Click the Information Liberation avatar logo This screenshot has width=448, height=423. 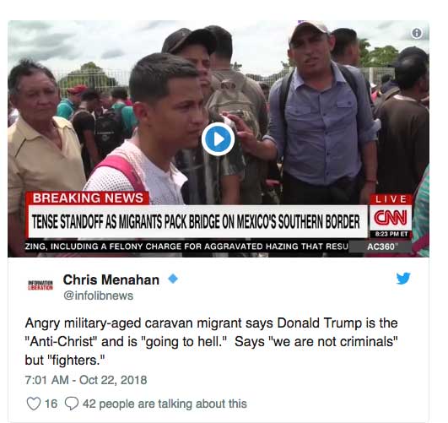pyautogui.click(x=40, y=285)
